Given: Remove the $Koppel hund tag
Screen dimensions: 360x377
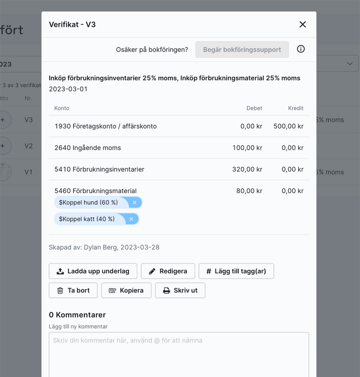Looking at the screenshot, I should pyautogui.click(x=135, y=202).
